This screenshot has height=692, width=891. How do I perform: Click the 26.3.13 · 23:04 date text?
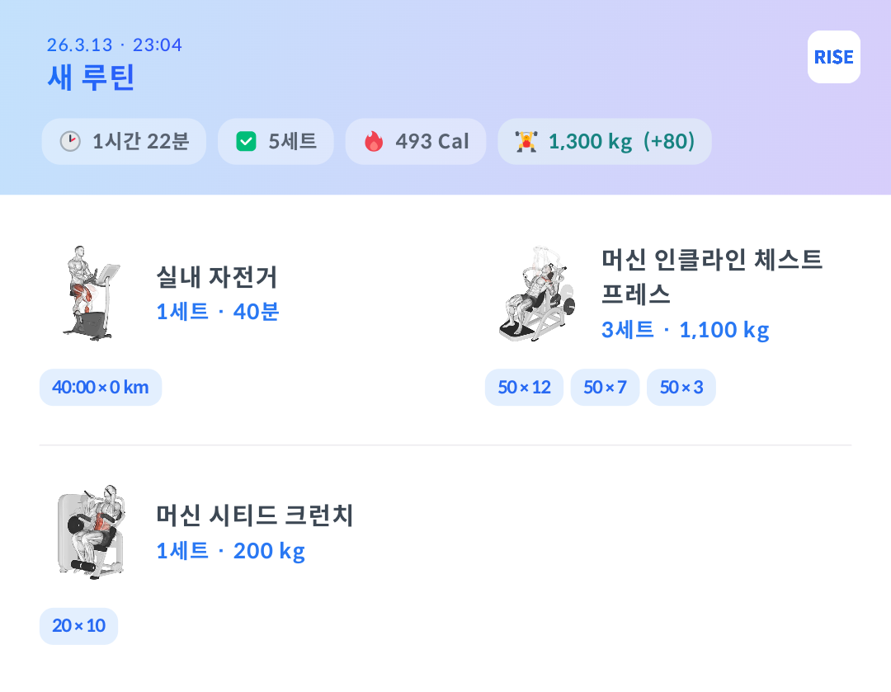[115, 45]
